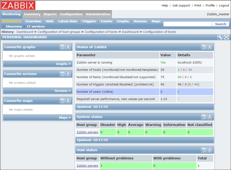Collapse the Host status widget
The height and width of the screenshot is (170, 231).
[210, 150]
